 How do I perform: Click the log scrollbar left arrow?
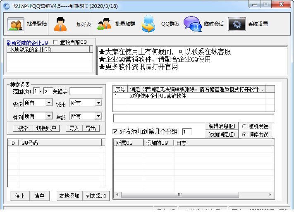point(117,195)
